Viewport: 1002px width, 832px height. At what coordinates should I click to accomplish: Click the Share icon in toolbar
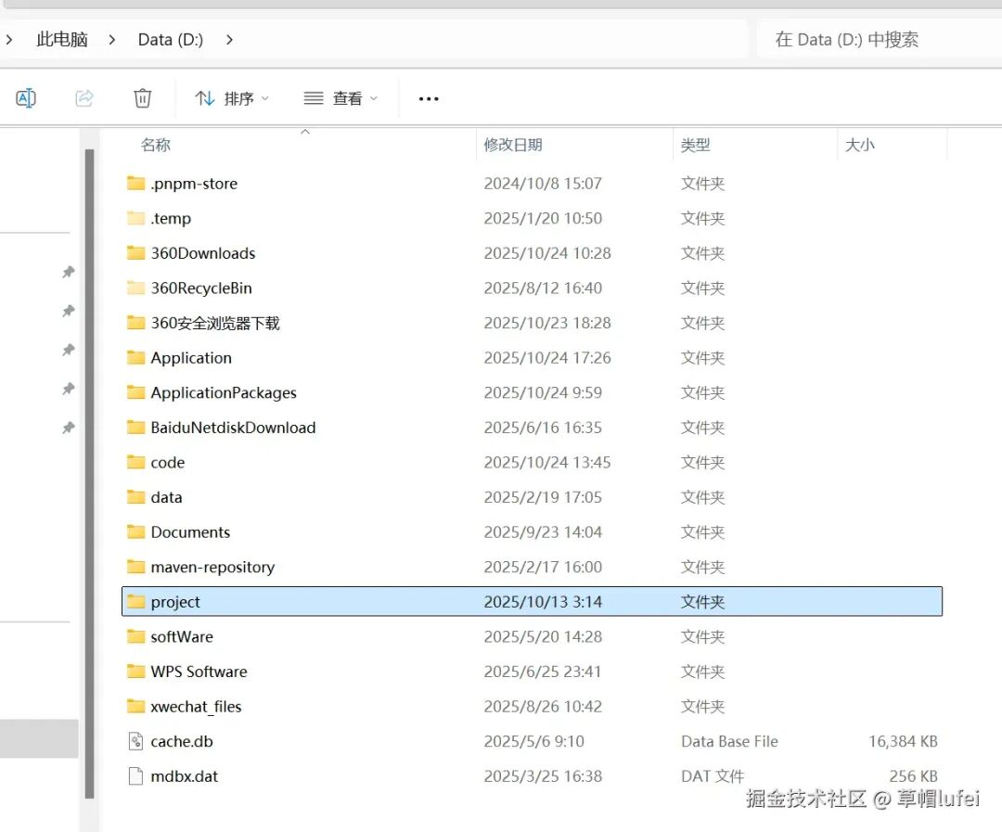click(x=84, y=98)
